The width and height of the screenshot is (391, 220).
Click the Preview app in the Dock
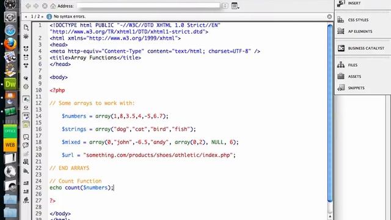10,57
